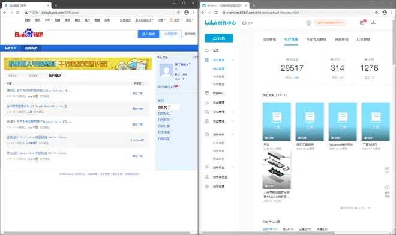Switch to the 音频管理 tab in bilibili
Screen dimensions: 396x235
[341, 40]
